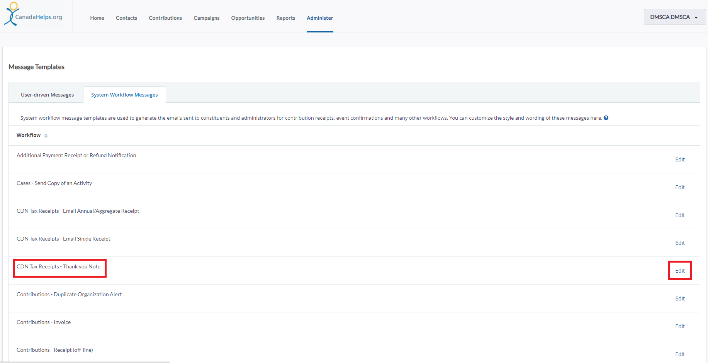Select the System Workflow Messages tab
Image resolution: width=708 pixels, height=363 pixels.
124,95
